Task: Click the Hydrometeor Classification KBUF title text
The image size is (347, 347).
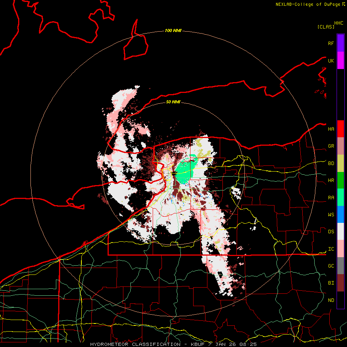Action: (173, 344)
